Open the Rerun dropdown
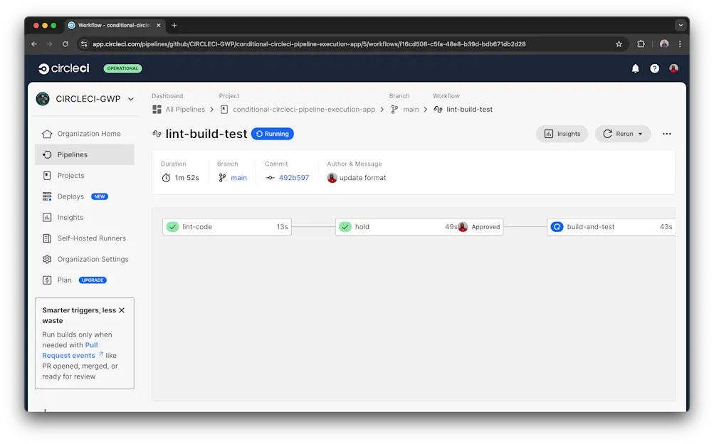 (x=622, y=134)
